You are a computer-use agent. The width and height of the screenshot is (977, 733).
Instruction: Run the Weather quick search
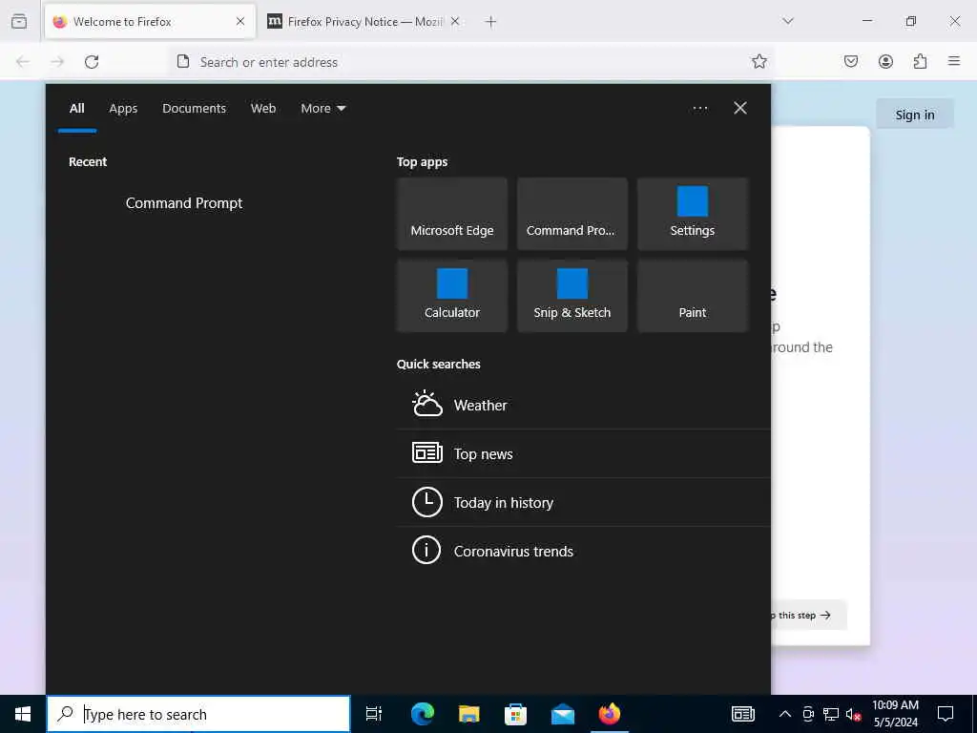click(x=583, y=405)
